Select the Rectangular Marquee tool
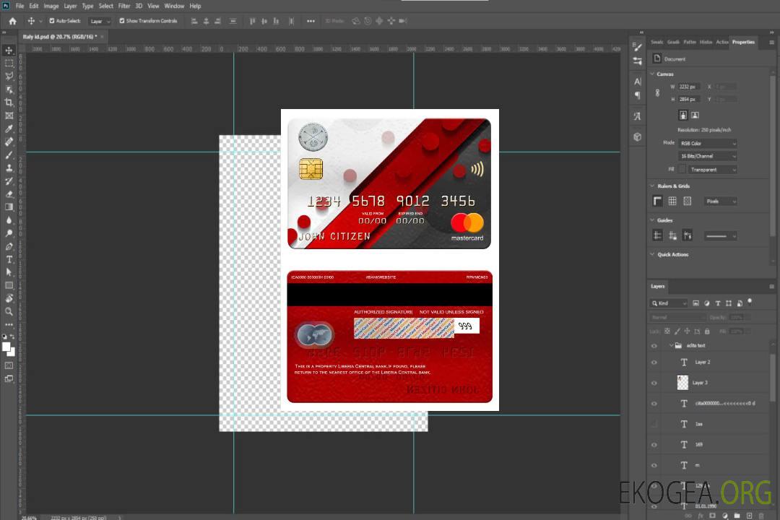This screenshot has height=520, width=780. click(x=9, y=64)
